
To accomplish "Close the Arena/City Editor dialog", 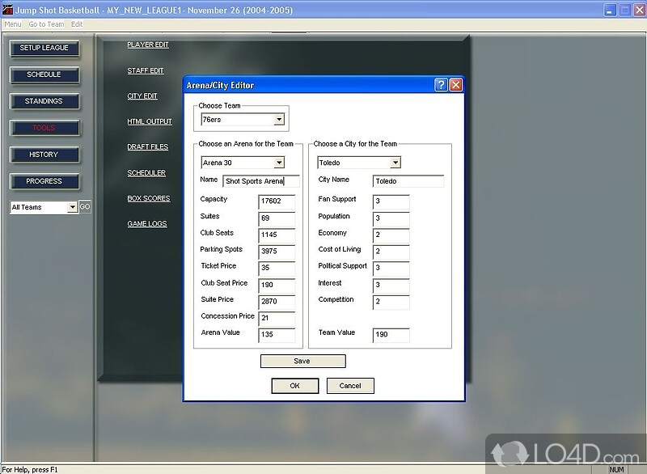I will pos(455,85).
